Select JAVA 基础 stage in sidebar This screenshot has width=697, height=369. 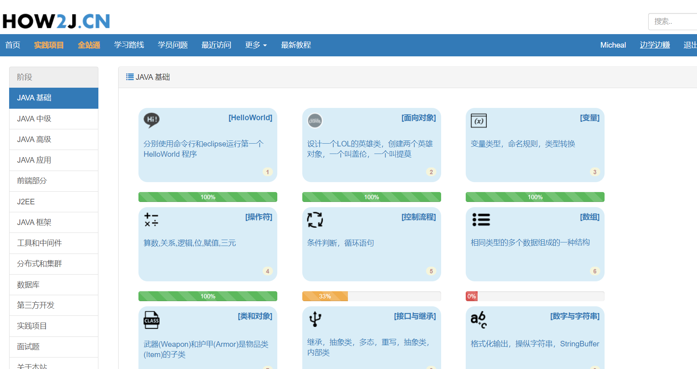[x=54, y=98]
